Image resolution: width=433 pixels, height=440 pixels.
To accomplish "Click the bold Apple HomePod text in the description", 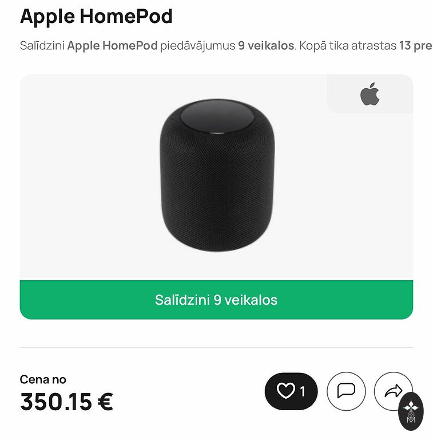I will (112, 46).
